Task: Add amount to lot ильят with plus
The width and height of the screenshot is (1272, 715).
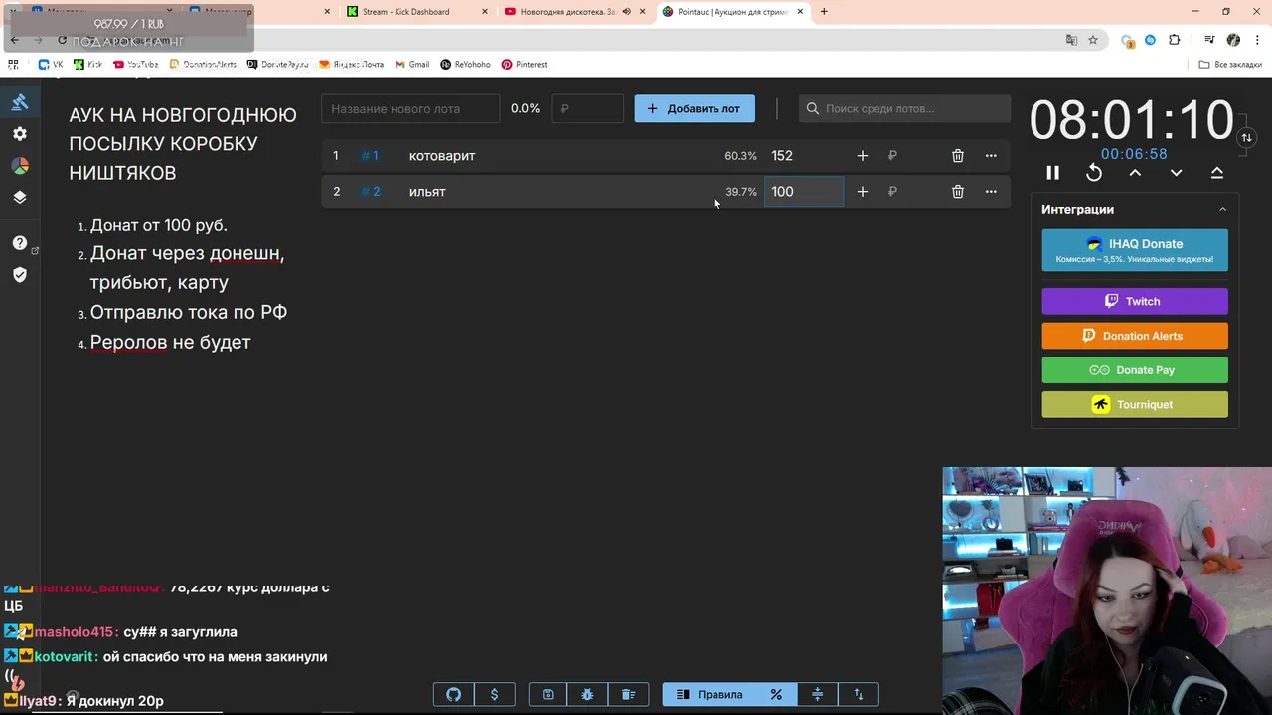Action: pyautogui.click(x=863, y=192)
